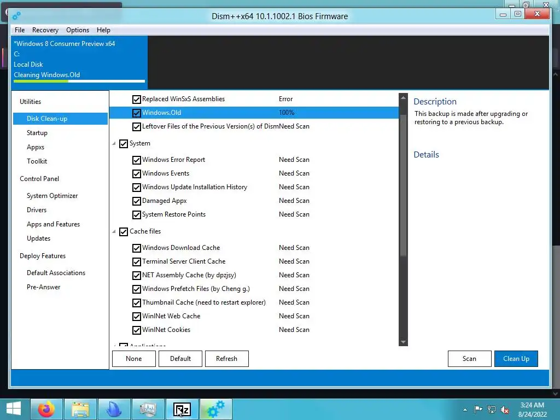Collapse the Cache files group arrow

point(114,231)
